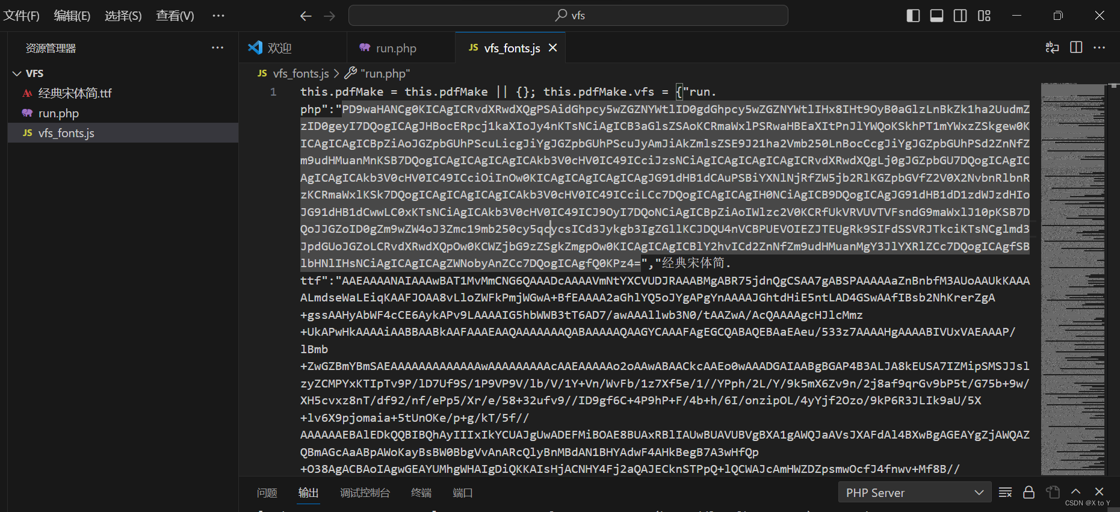Go forward with the right arrow
Viewport: 1120px width, 512px height.
tap(329, 16)
